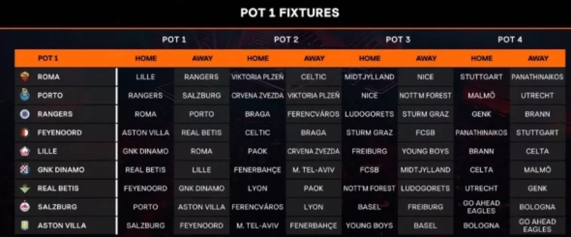Click the Porto club crest icon
571x237 pixels.
coord(25,95)
